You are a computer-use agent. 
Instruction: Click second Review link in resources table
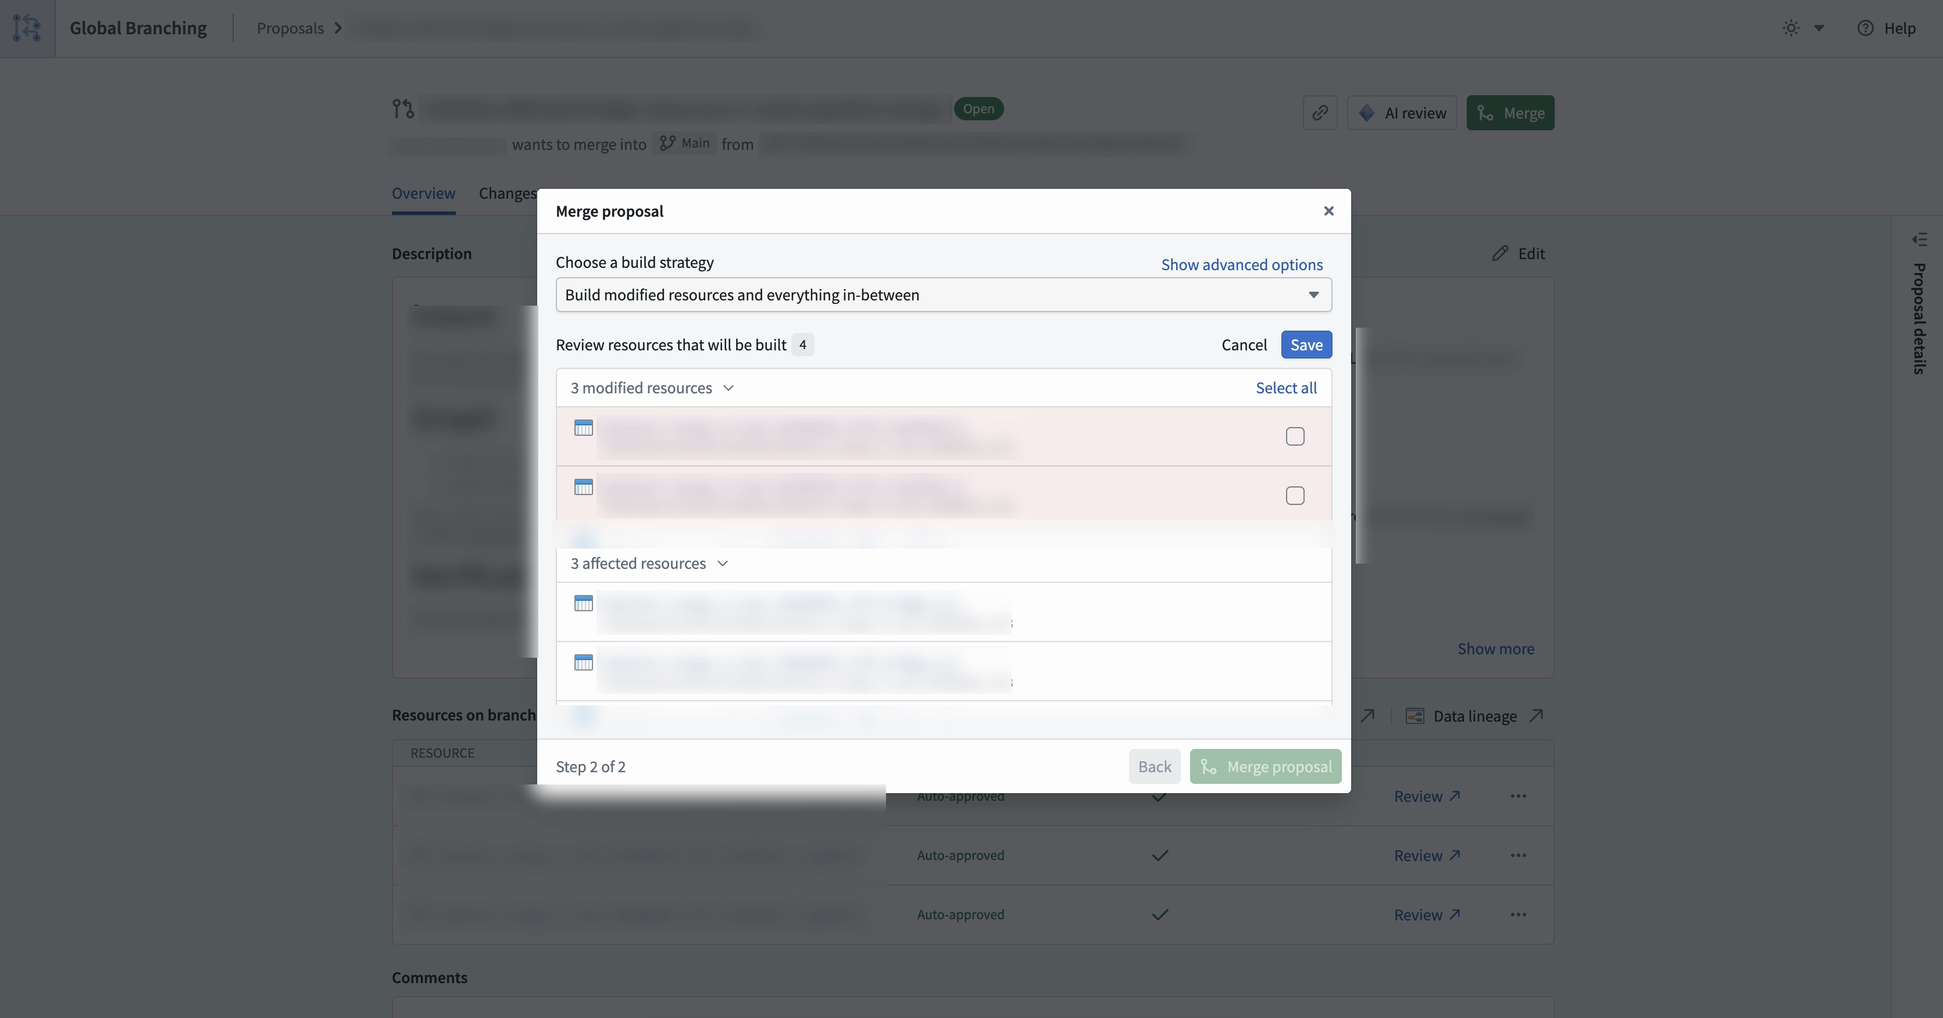1427,855
